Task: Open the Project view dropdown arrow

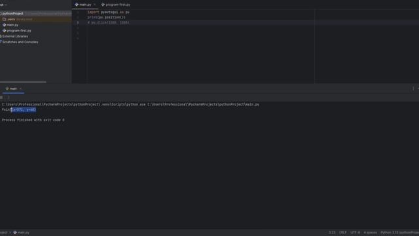Action: 6,5
